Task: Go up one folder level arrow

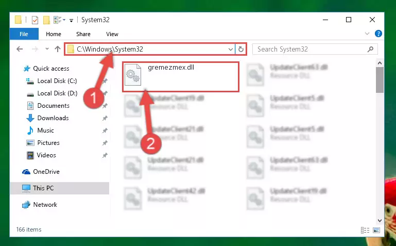Action: click(58, 49)
